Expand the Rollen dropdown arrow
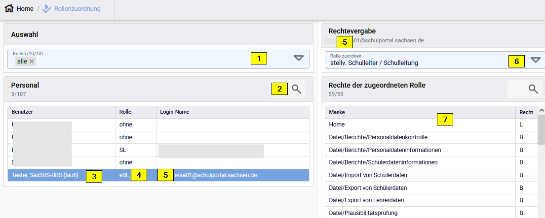This screenshot has width=545, height=218. click(299, 58)
